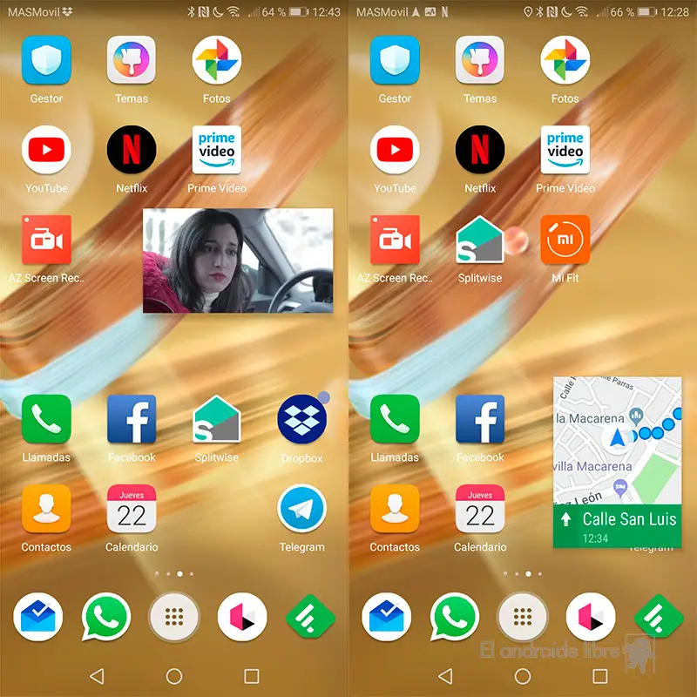697x697 pixels.
Task: Open Llamadas phone app on right screen
Action: tap(395, 419)
